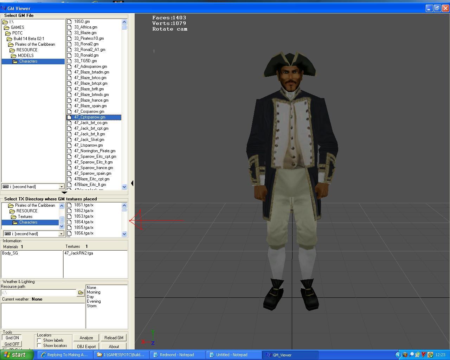Set weather to Day

pos(90,297)
